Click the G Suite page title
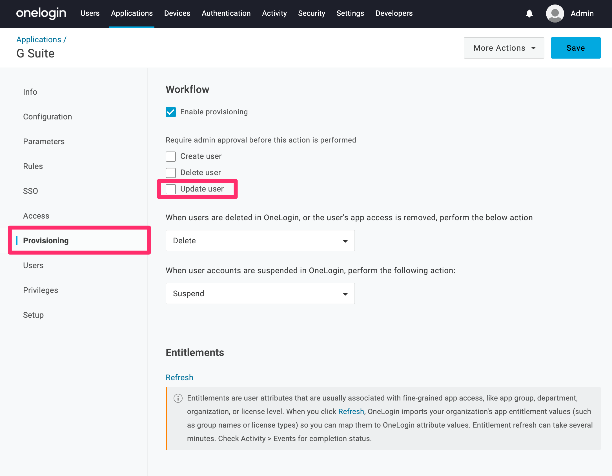Image resolution: width=612 pixels, height=476 pixels. tap(36, 53)
